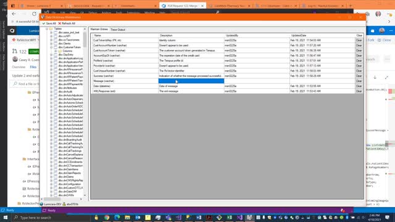Expand the dbo.dmClaims table node
The image size is (395, 222).
coord(51,177)
